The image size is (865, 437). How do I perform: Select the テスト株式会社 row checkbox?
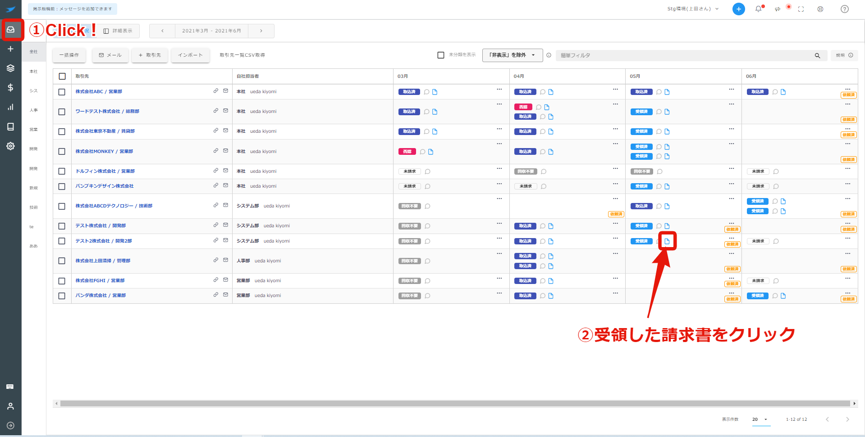pyautogui.click(x=62, y=226)
